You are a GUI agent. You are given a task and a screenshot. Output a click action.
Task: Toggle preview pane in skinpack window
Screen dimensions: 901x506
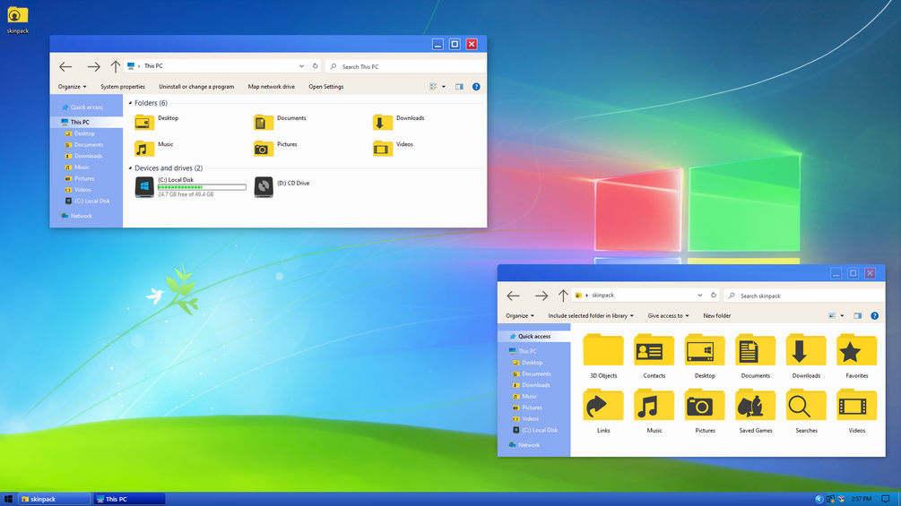click(857, 315)
